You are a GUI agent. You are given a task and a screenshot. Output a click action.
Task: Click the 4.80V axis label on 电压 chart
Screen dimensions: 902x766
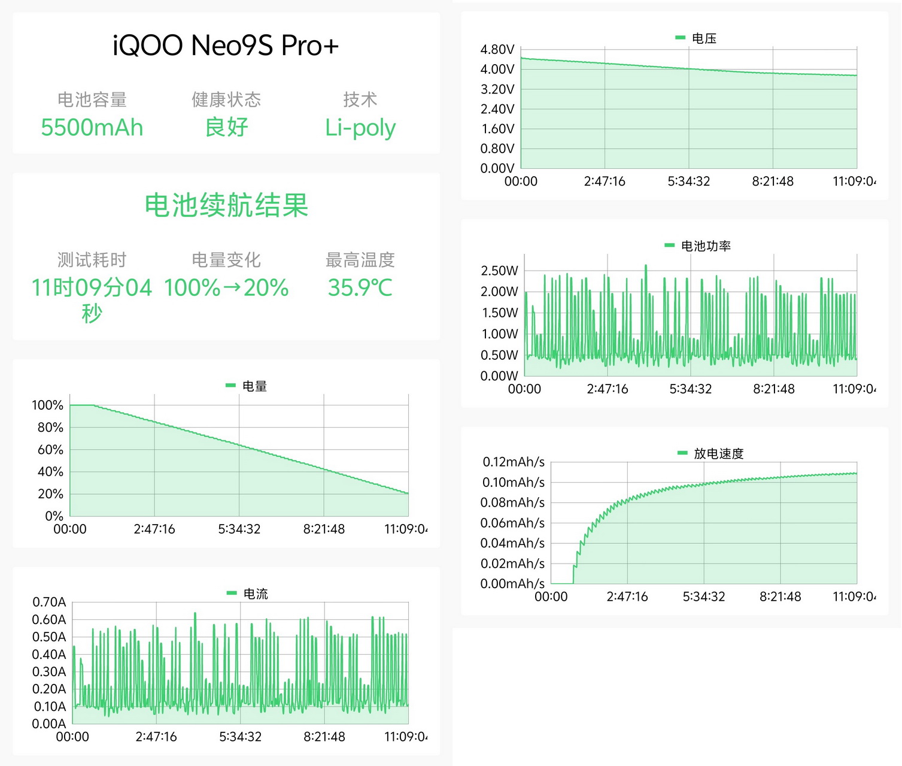tap(497, 50)
